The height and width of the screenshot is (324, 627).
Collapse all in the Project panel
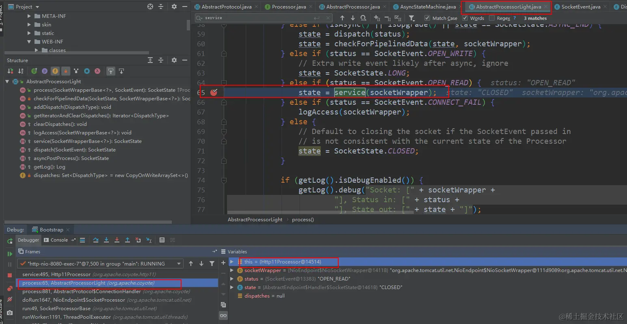(x=161, y=6)
